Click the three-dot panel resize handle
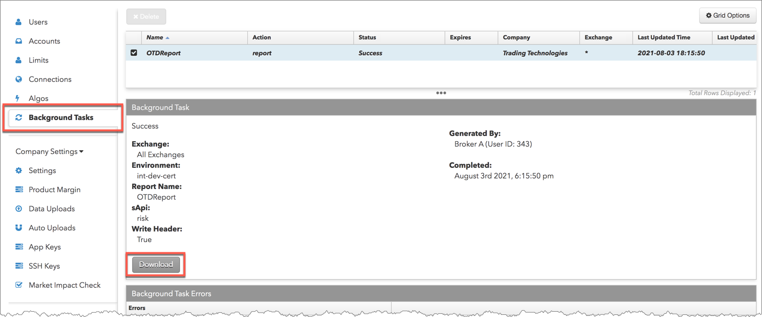 coord(441,93)
